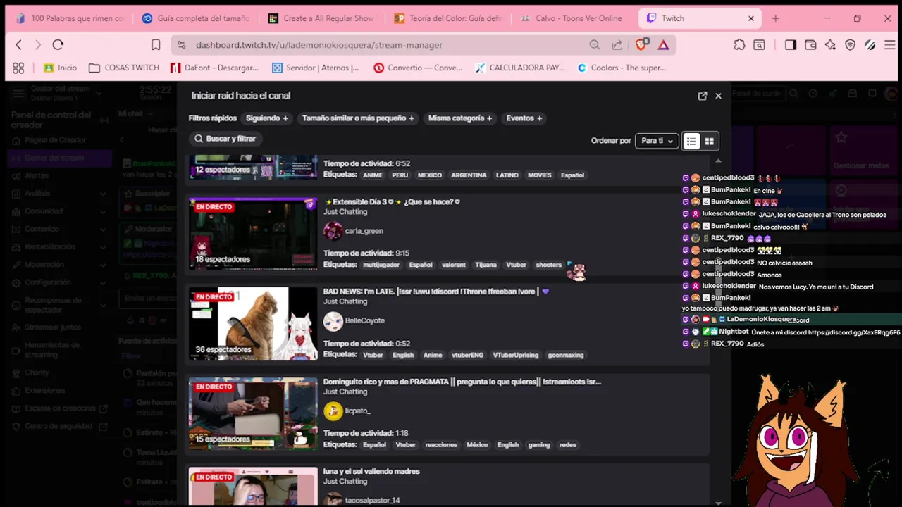The image size is (902, 507).
Task: Open the 'Para ti' sort dropdown
Action: (x=657, y=141)
